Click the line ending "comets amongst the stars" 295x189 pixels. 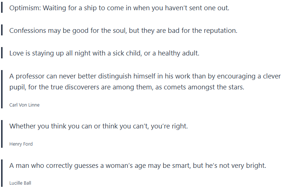tap(126, 87)
